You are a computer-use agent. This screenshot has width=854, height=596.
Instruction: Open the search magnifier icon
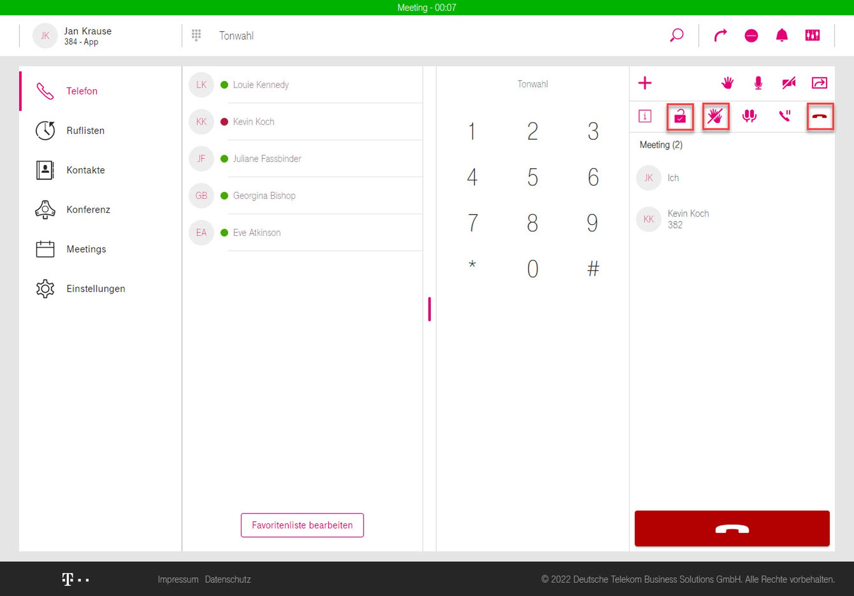click(x=677, y=35)
